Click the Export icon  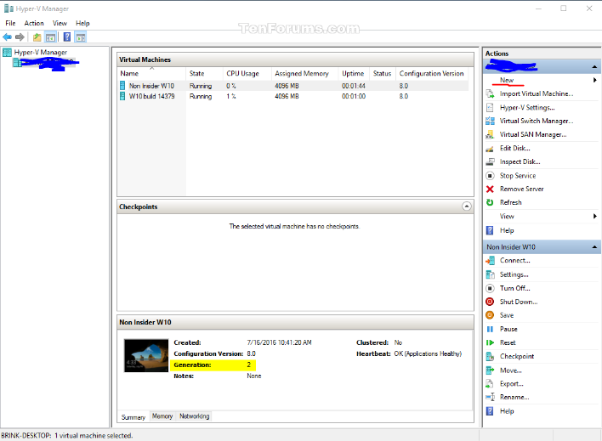pos(490,384)
